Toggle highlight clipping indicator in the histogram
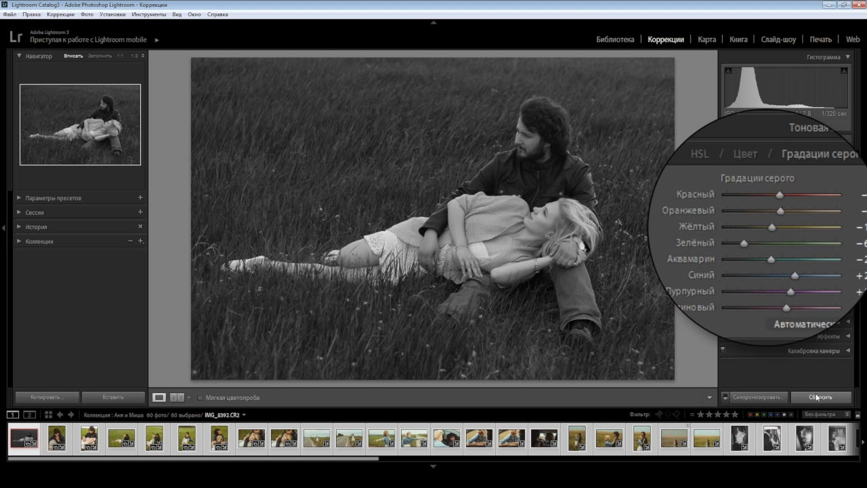The width and height of the screenshot is (867, 488). pyautogui.click(x=844, y=70)
